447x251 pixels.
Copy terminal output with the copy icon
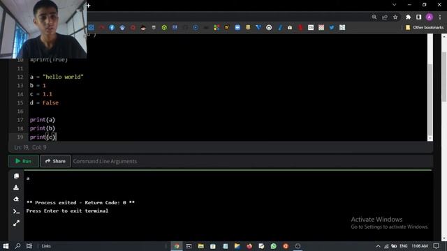coord(16,176)
